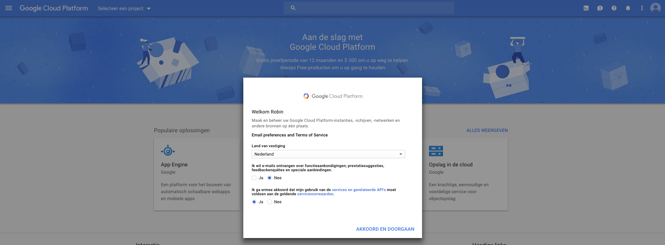Click the AKKOORD EN DOORGAAN button
This screenshot has width=665, height=245.
pyautogui.click(x=385, y=229)
